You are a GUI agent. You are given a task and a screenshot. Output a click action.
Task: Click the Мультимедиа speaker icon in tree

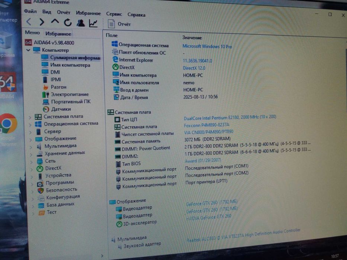[x=39, y=146]
